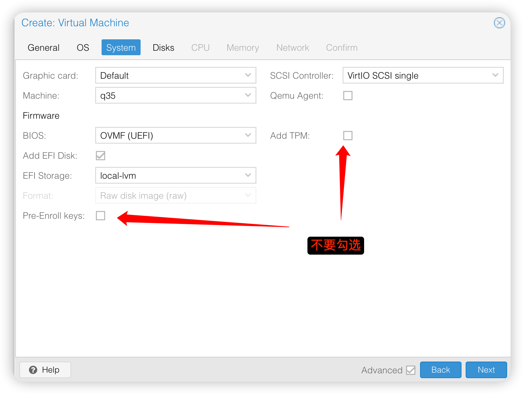Select the System tab

click(x=121, y=48)
